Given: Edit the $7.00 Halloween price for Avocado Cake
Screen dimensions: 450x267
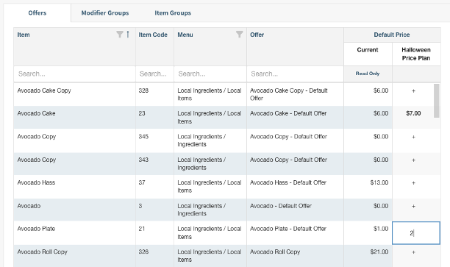Looking at the screenshot, I should pyautogui.click(x=413, y=113).
